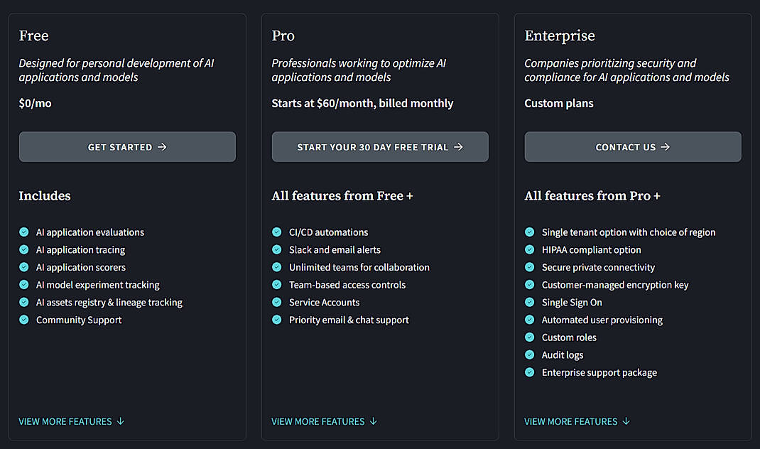Click checkmark icon beside AI application tracing
This screenshot has height=449, width=760.
(23, 249)
